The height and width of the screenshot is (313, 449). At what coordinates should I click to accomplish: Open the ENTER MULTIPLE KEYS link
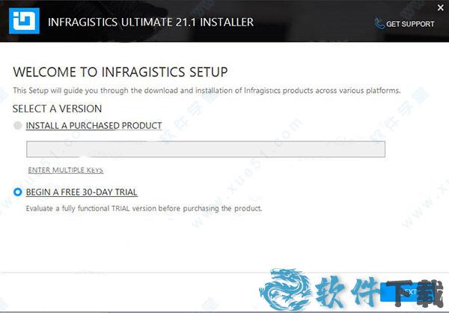(66, 170)
